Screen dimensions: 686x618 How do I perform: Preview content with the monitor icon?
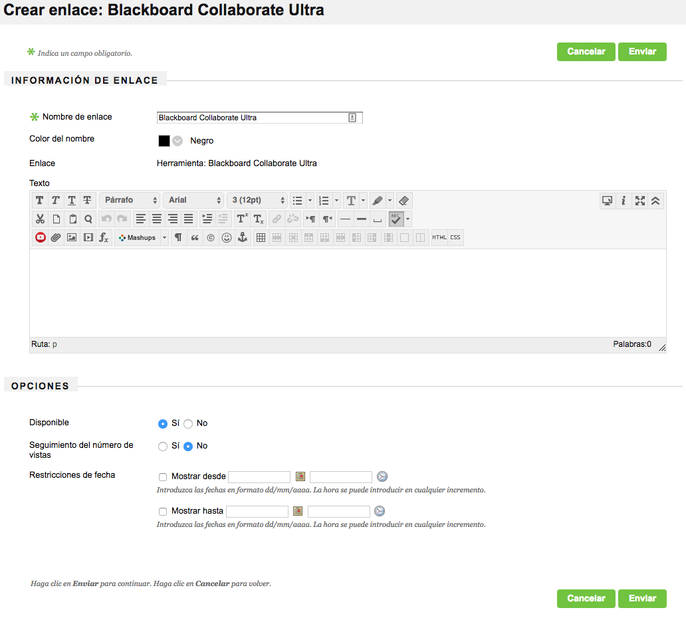pos(608,201)
